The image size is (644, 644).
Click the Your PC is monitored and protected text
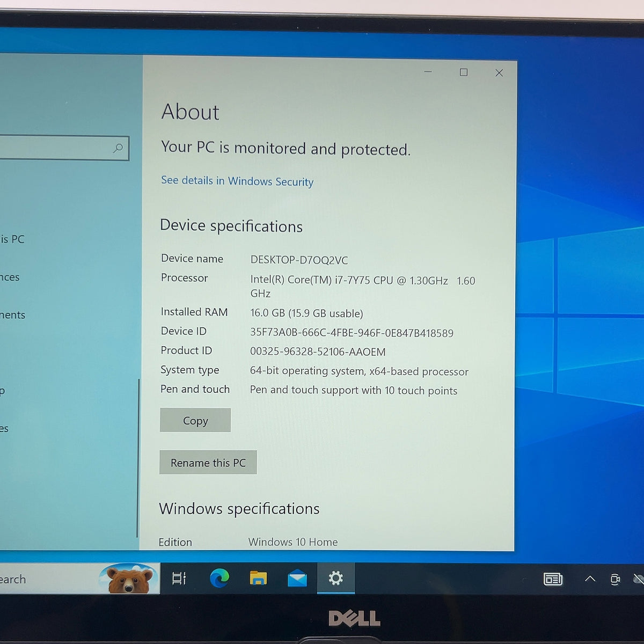pos(286,148)
